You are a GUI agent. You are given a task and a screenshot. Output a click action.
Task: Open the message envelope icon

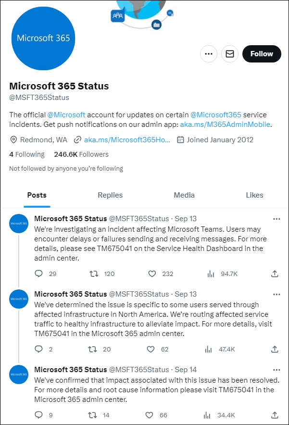pyautogui.click(x=229, y=54)
